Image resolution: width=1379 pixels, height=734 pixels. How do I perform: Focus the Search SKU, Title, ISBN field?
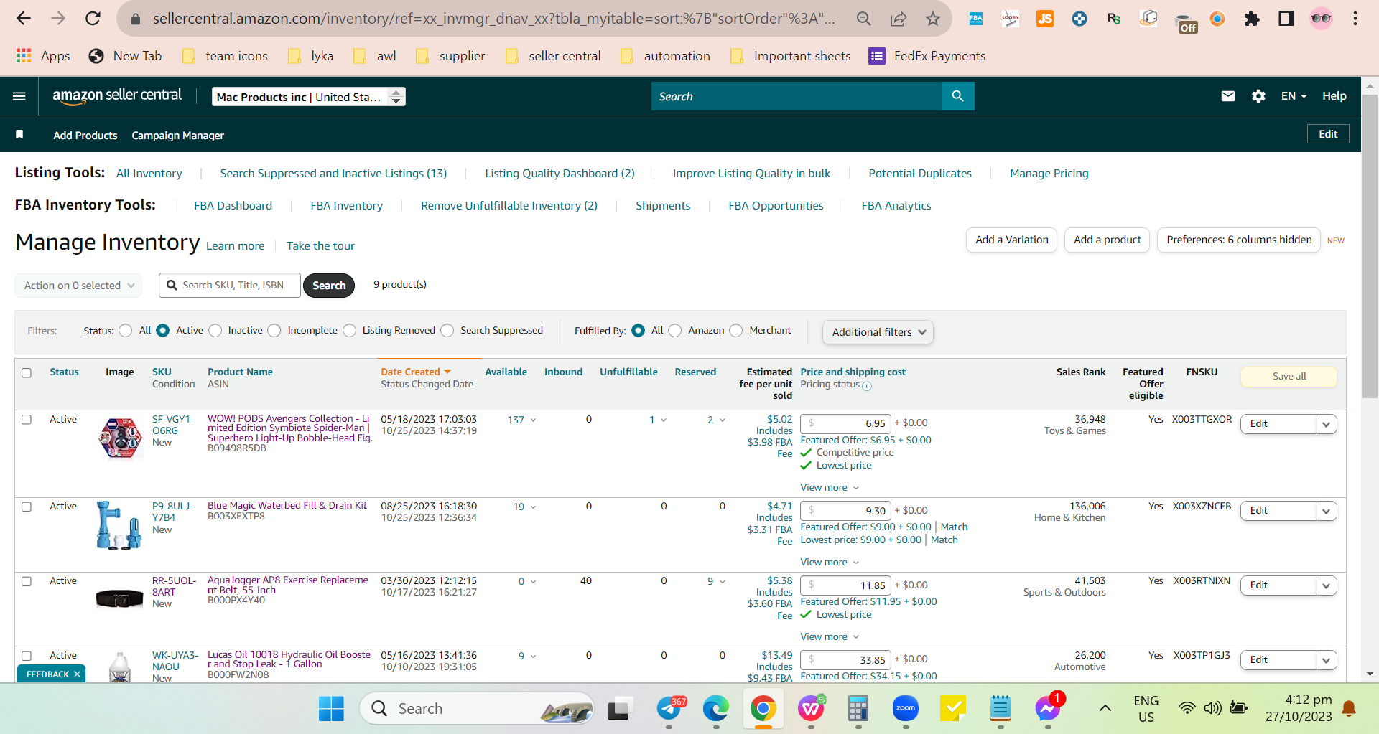click(x=230, y=286)
